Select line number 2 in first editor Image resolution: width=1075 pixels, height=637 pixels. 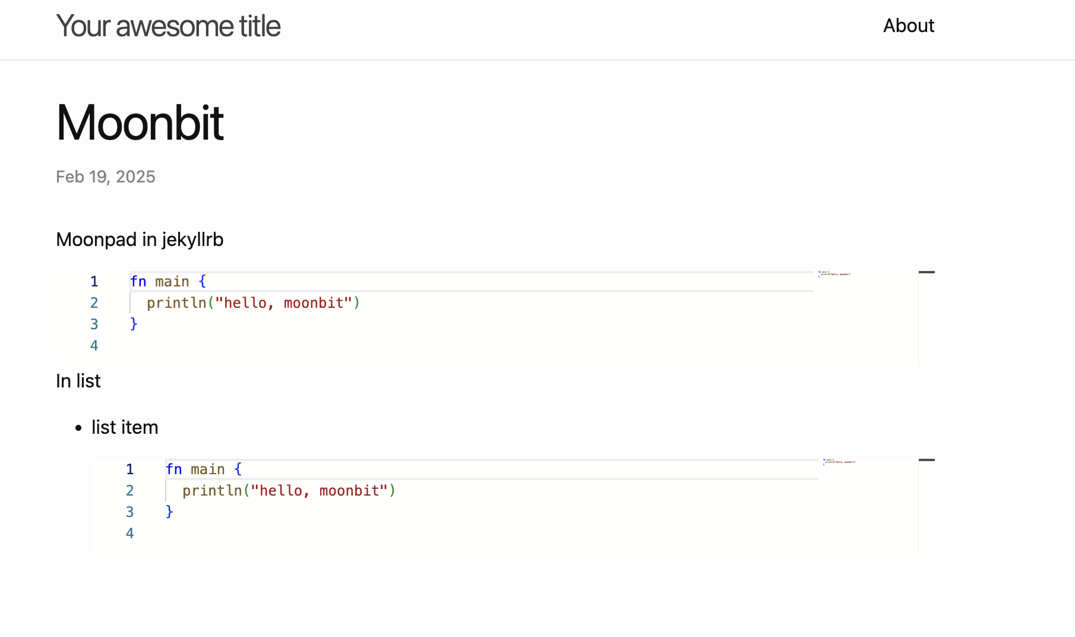pos(94,303)
